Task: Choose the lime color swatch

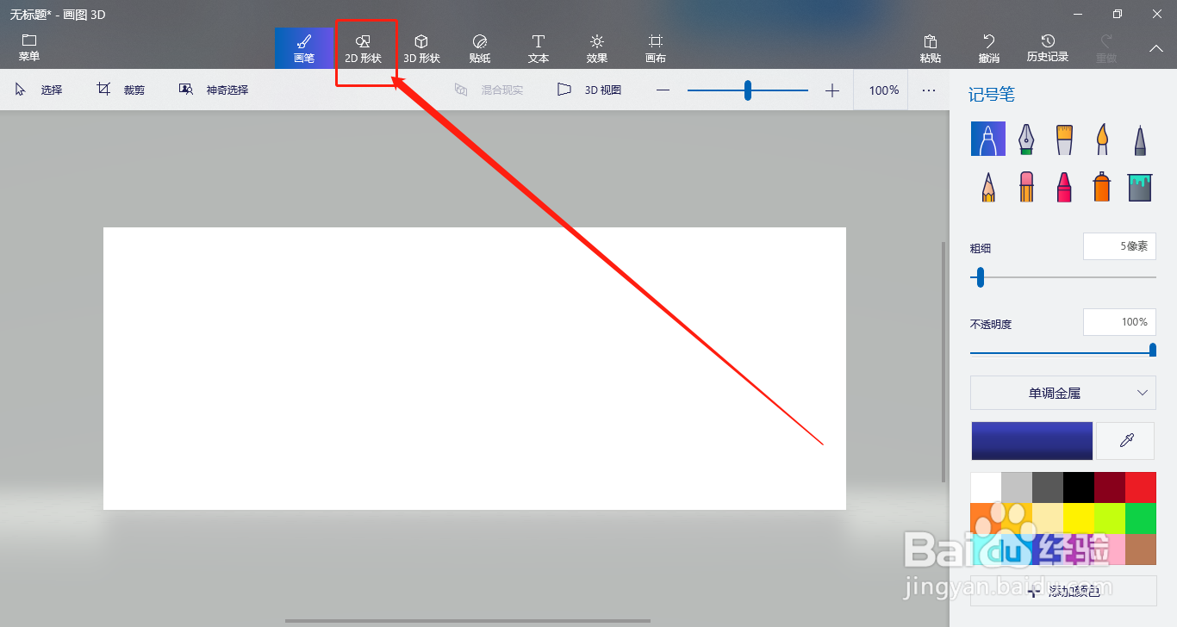Action: point(1110,518)
